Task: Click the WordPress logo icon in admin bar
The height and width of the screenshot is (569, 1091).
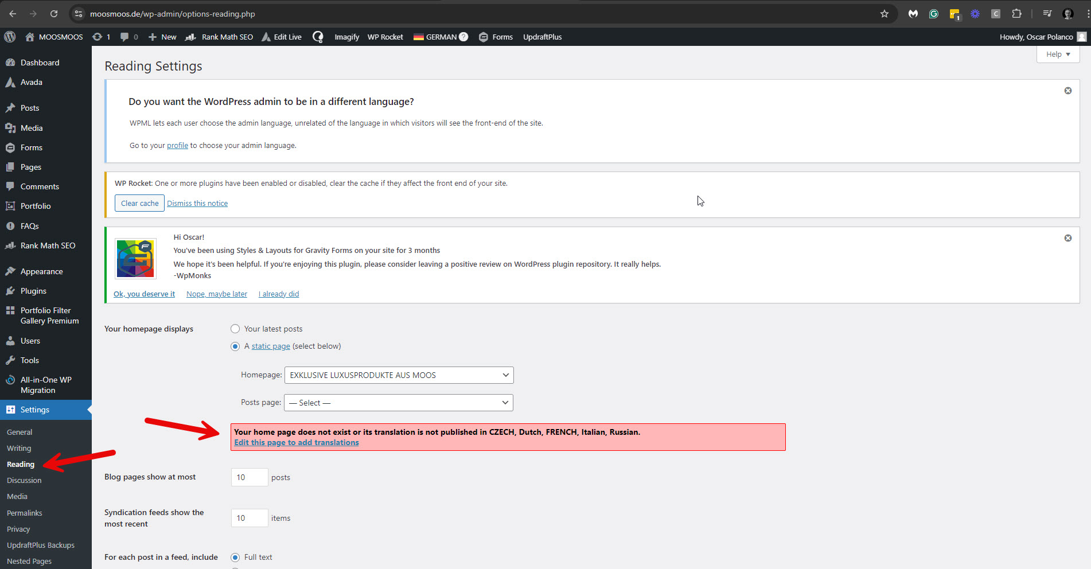Action: [10, 37]
